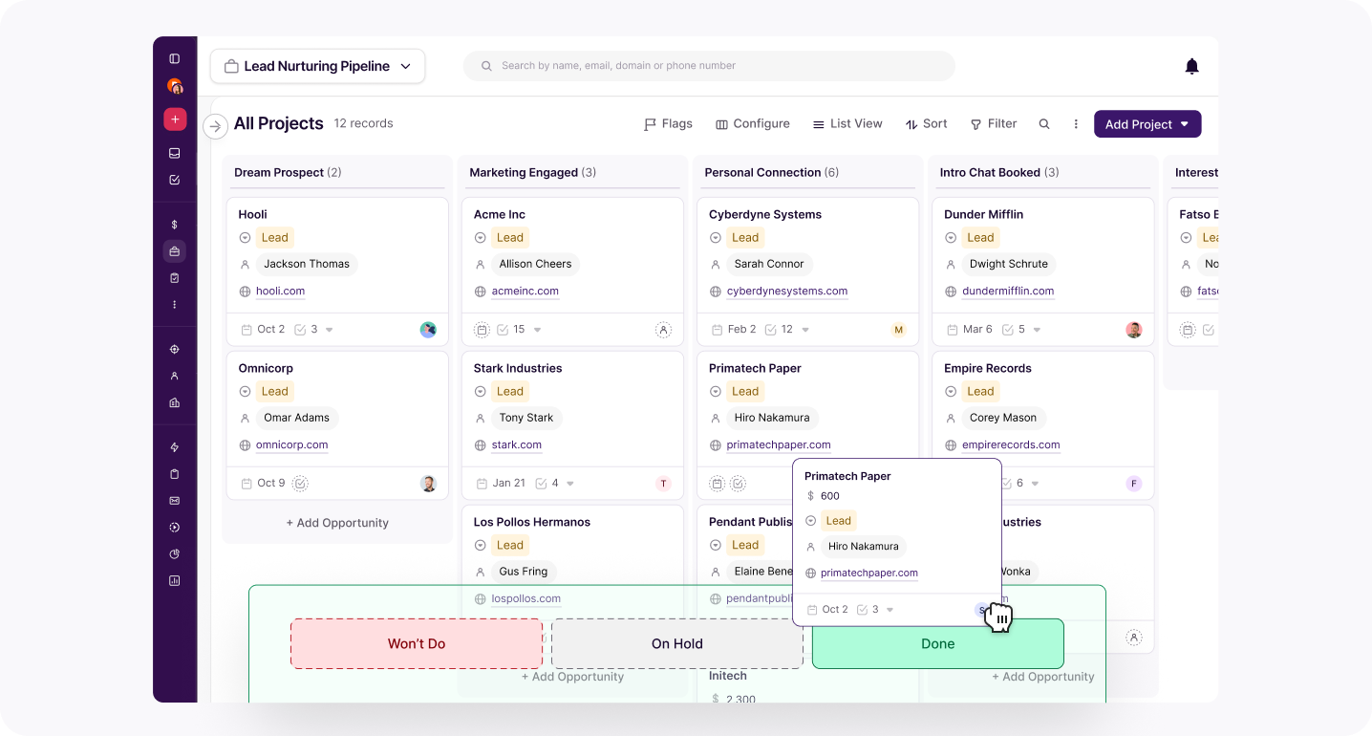Image resolution: width=1372 pixels, height=736 pixels.
Task: Select the briefcase projects icon in sidebar
Action: pyautogui.click(x=174, y=251)
